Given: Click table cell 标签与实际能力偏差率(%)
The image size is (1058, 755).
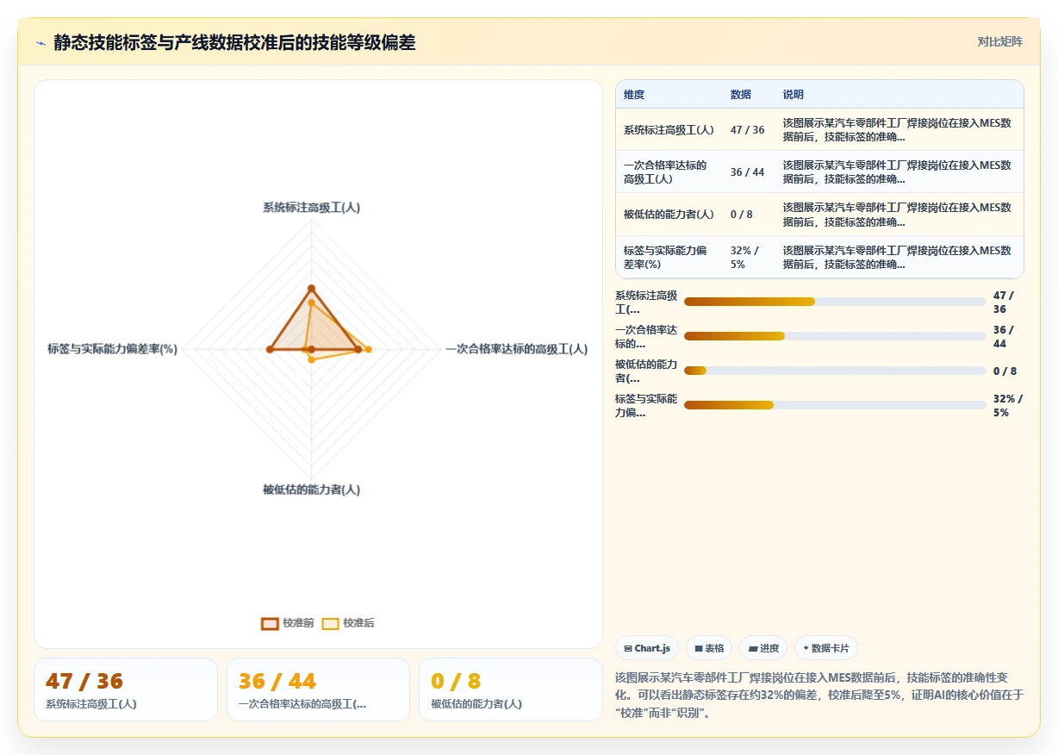Looking at the screenshot, I should click(665, 257).
